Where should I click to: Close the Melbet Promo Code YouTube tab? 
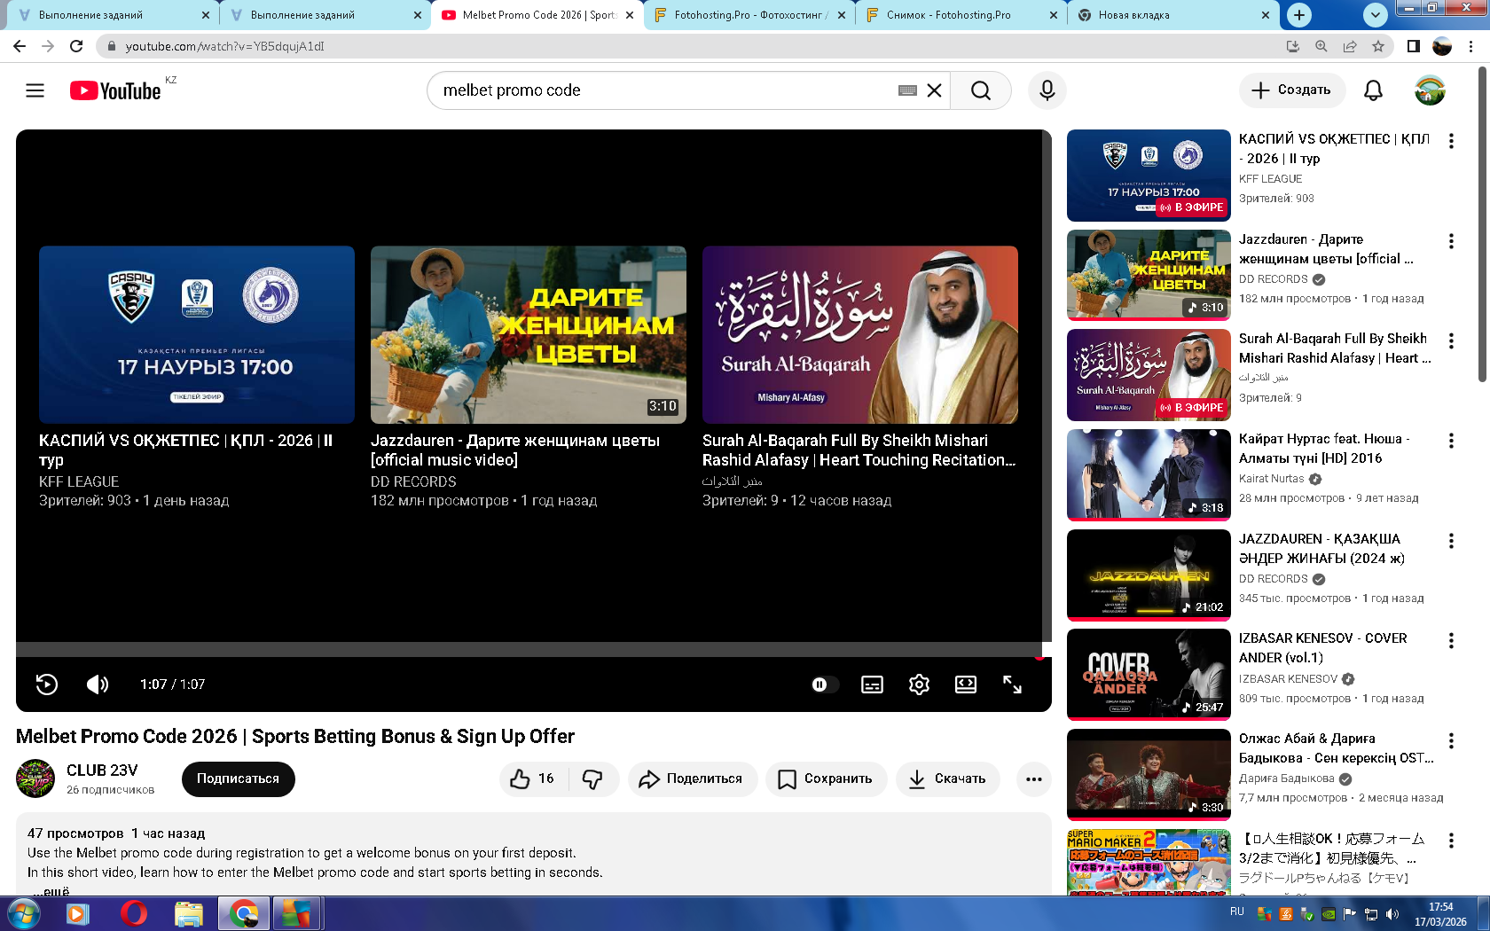pos(630,15)
